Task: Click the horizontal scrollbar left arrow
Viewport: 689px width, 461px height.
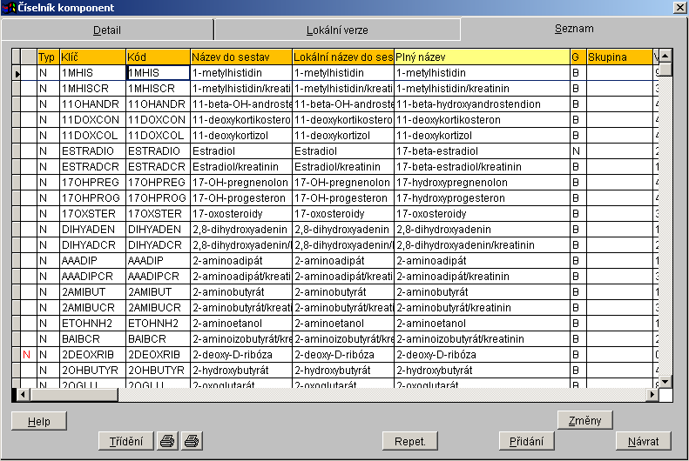Action: click(x=17, y=395)
